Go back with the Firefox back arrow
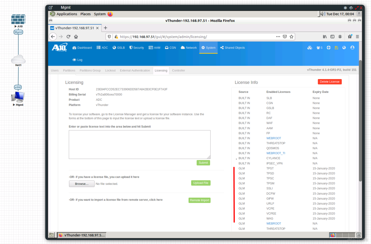 click(53, 37)
